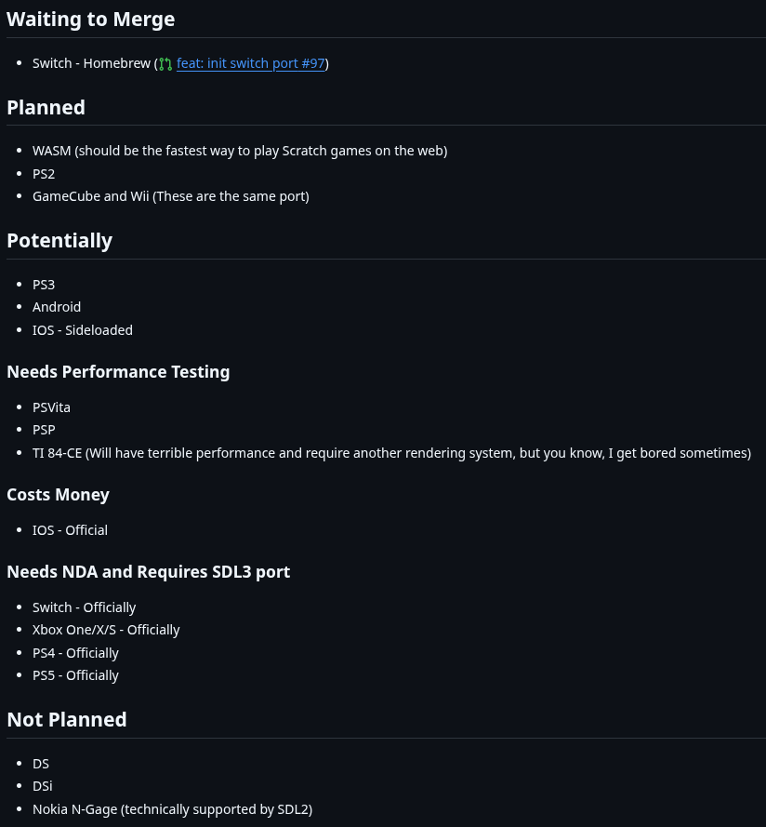Viewport: 766px width, 827px height.
Task: Click the Needs Performance Testing heading
Action: point(118,372)
